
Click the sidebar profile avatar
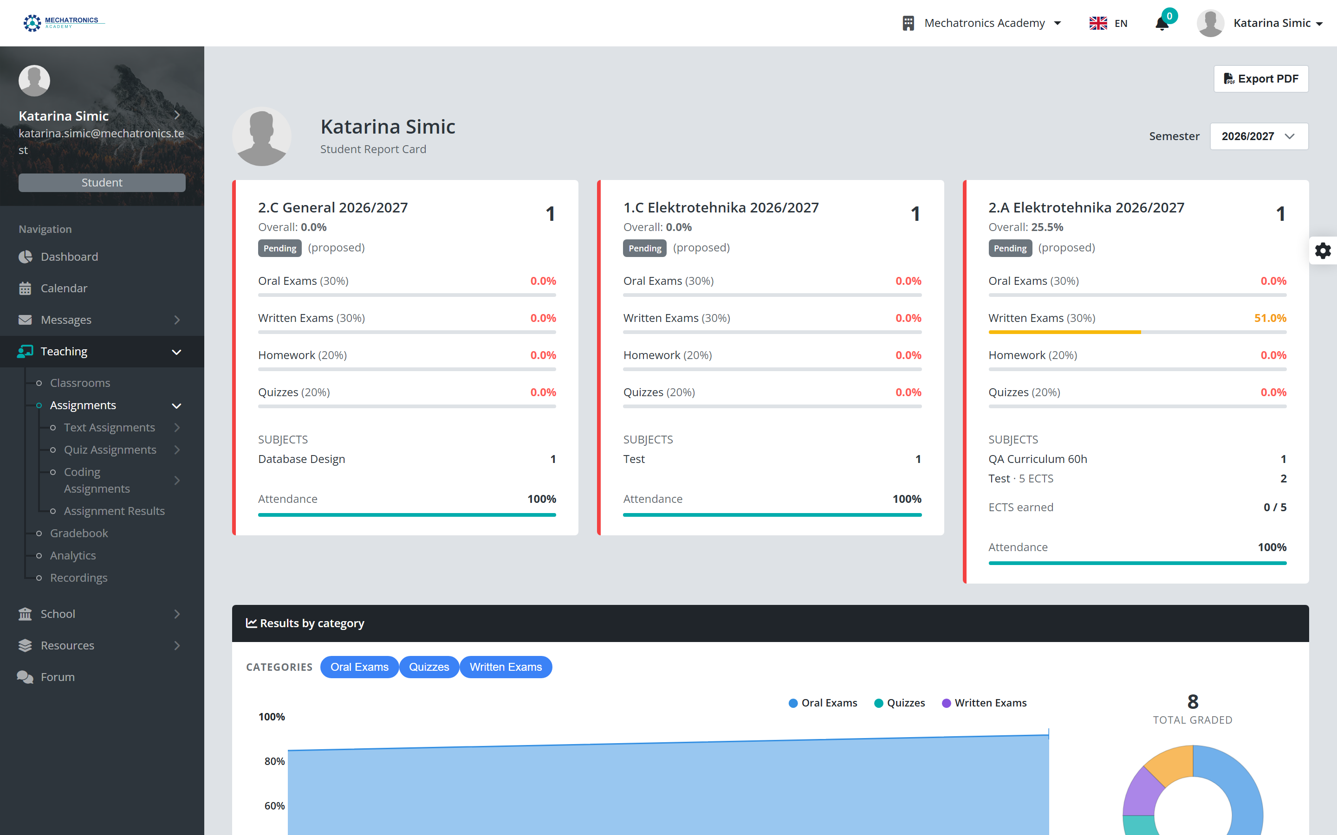[34, 81]
